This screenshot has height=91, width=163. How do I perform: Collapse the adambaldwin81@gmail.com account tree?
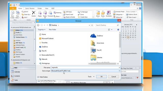11,60
